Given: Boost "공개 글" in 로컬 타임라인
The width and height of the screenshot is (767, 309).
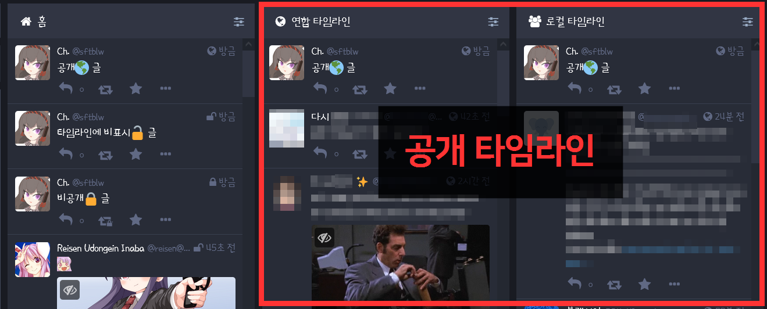Looking at the screenshot, I should pos(615,89).
